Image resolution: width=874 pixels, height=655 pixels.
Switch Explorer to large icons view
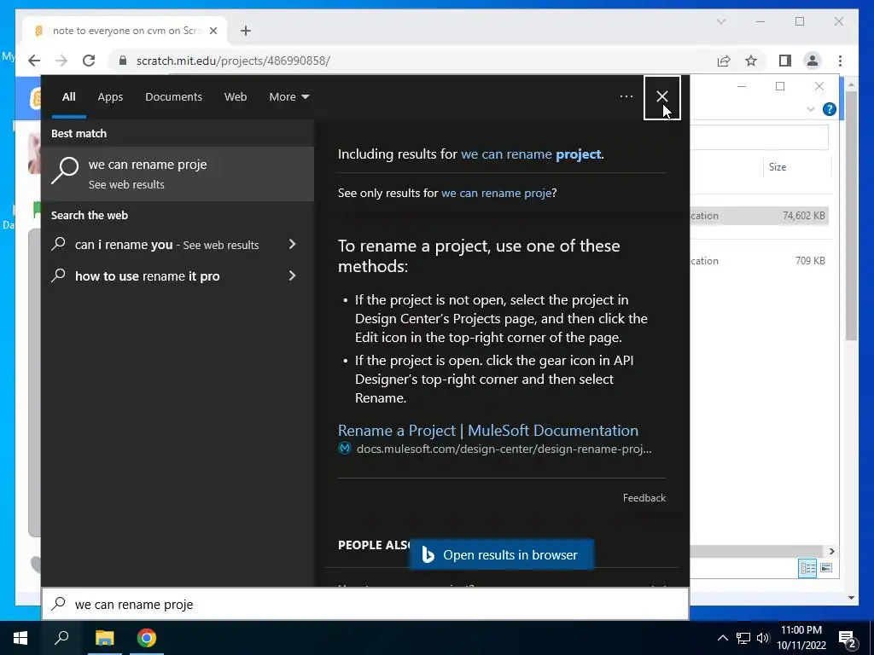coord(826,568)
